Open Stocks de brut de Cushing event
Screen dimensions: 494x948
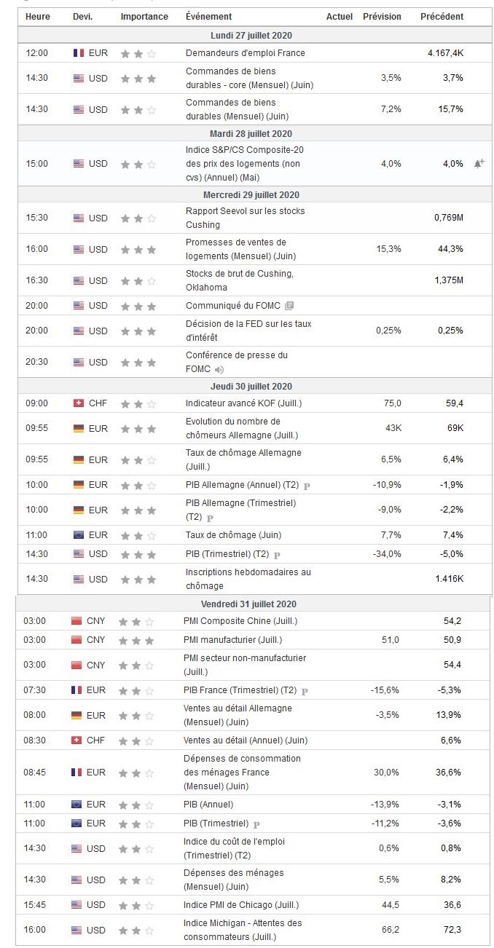click(x=239, y=280)
